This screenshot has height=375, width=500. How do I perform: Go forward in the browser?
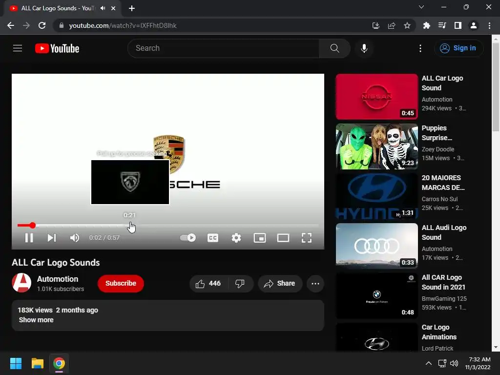[26, 25]
